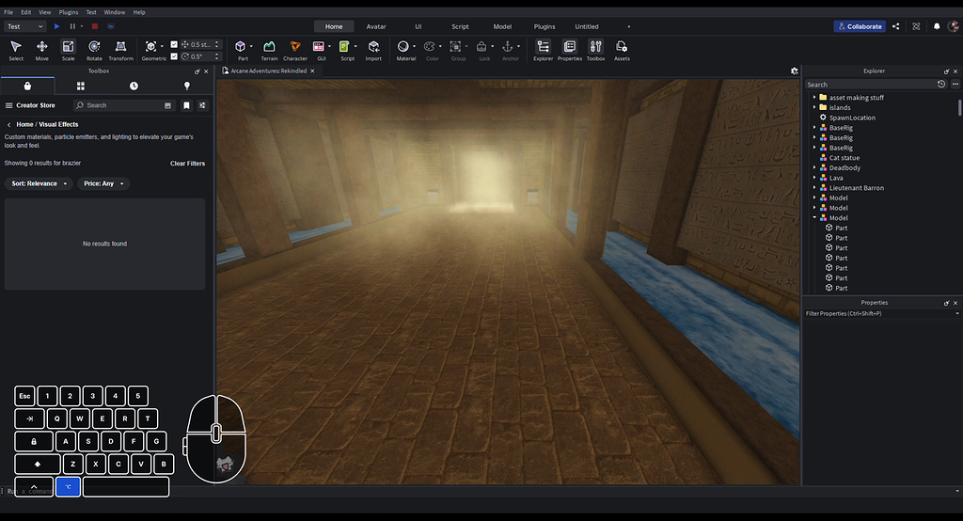Activate the Transform tool
This screenshot has height=521, width=963.
point(121,50)
